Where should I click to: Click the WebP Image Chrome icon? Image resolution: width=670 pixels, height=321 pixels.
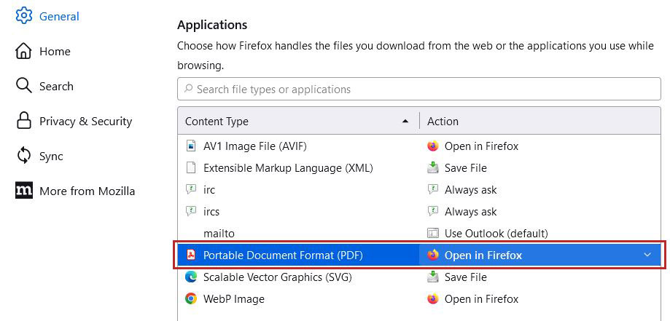click(191, 298)
